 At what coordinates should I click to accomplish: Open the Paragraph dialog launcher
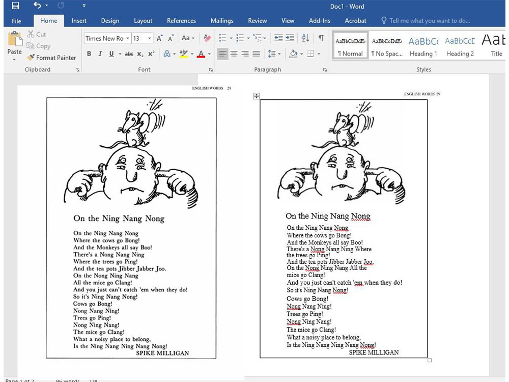pyautogui.click(x=325, y=69)
